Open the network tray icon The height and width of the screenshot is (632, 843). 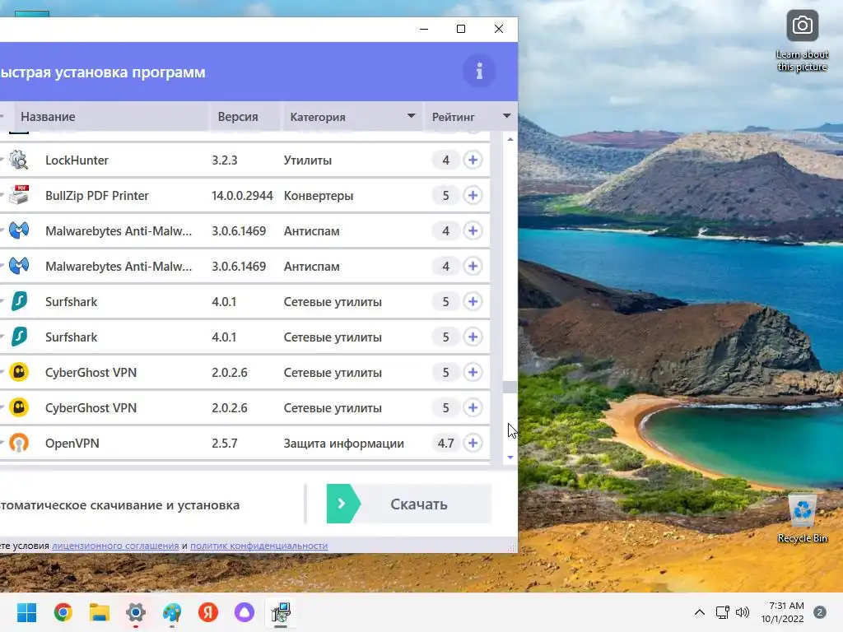pyautogui.click(x=723, y=612)
